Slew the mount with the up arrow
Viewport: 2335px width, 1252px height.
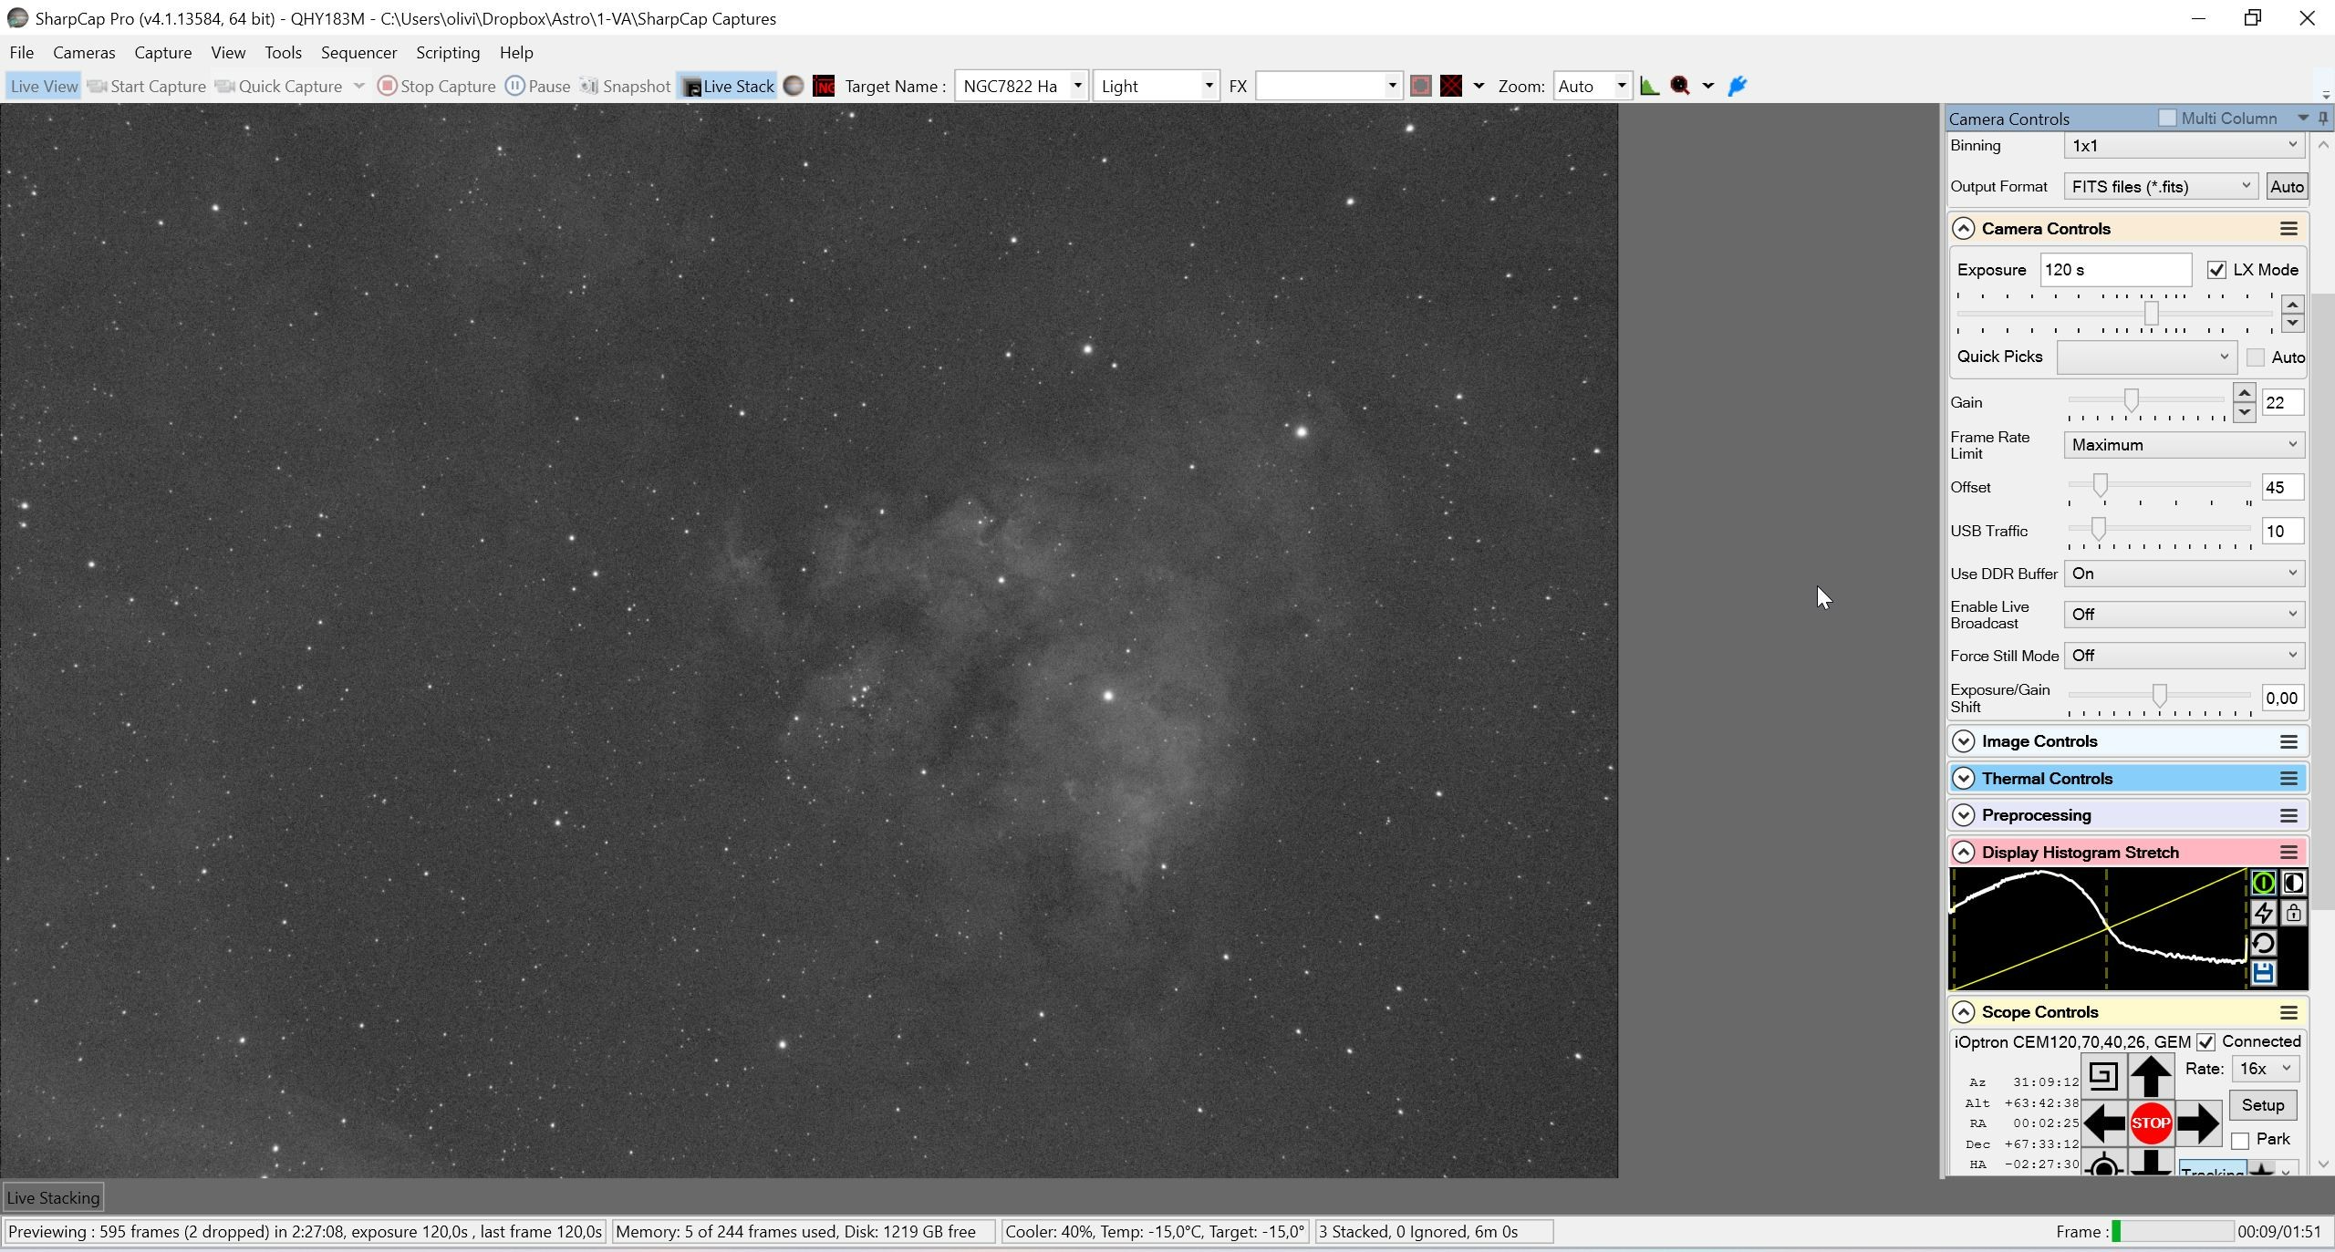click(2150, 1076)
